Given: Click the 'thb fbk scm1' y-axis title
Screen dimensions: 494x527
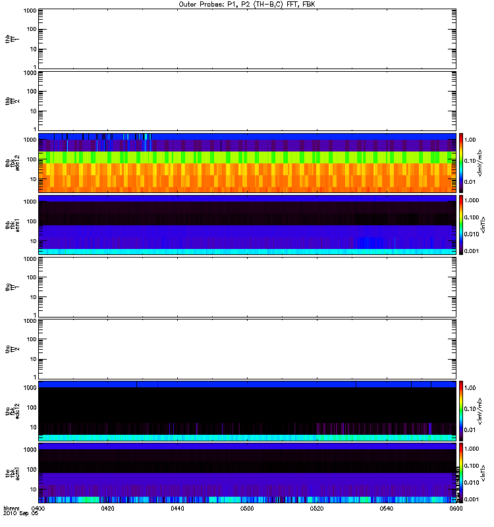Looking at the screenshot, I should point(13,225).
